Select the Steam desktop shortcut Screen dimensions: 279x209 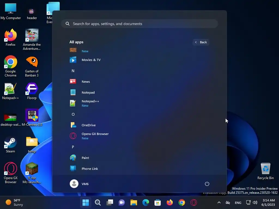pos(11,145)
